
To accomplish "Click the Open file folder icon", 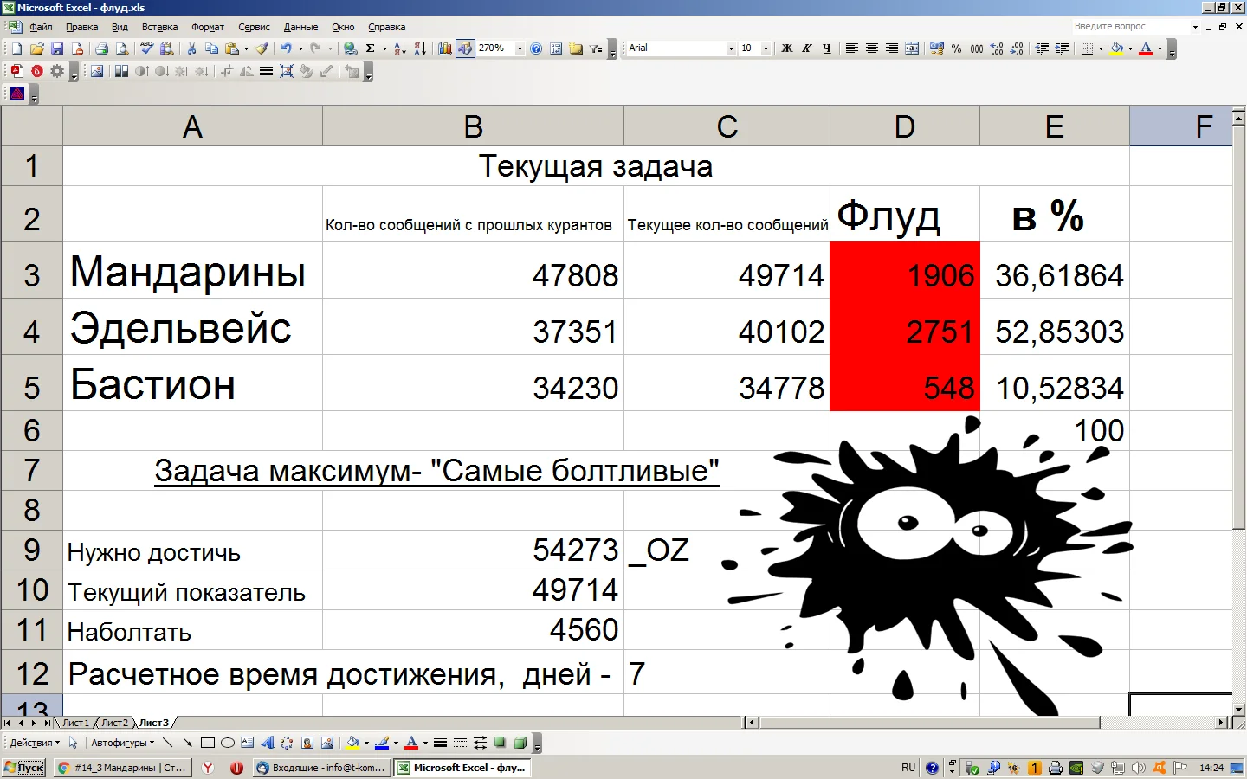I will [36, 48].
